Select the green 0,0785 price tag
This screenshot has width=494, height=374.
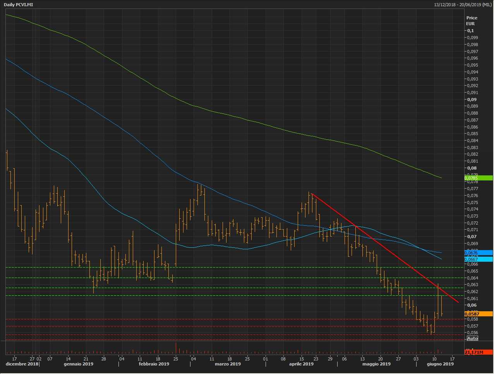(478, 178)
